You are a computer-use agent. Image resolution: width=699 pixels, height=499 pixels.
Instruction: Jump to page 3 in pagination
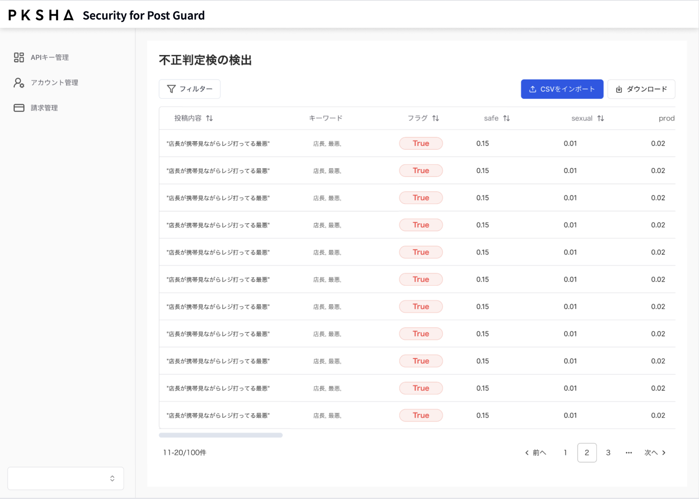point(608,453)
